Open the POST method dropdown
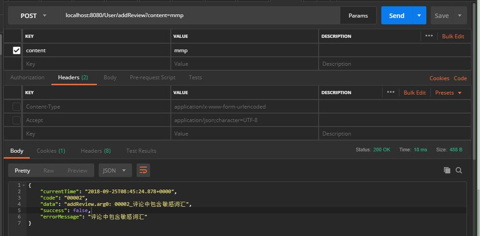480x236 pixels. (x=34, y=16)
